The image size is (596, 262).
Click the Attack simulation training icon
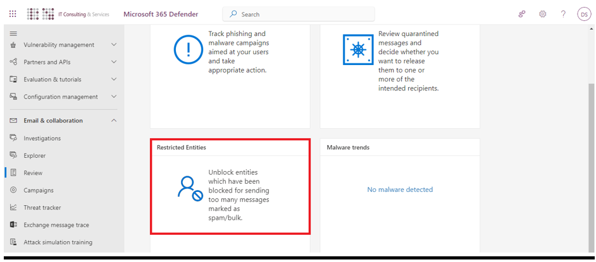coord(13,242)
